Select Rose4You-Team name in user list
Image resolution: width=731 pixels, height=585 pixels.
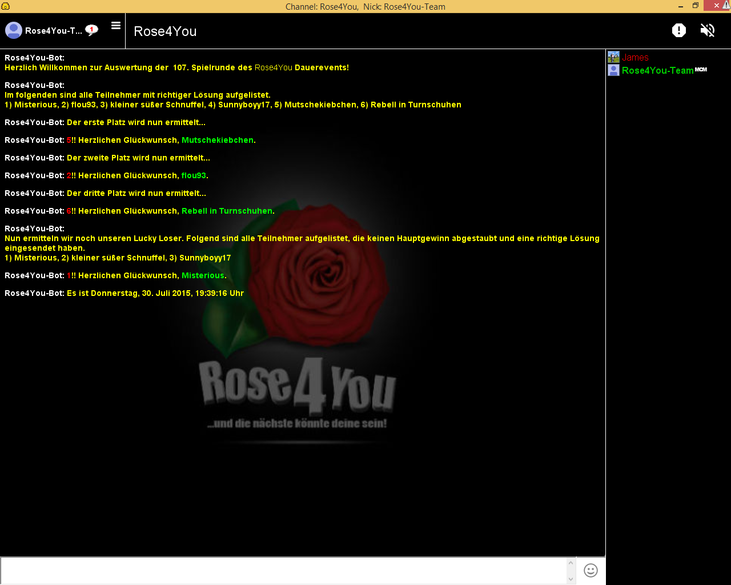coord(657,71)
